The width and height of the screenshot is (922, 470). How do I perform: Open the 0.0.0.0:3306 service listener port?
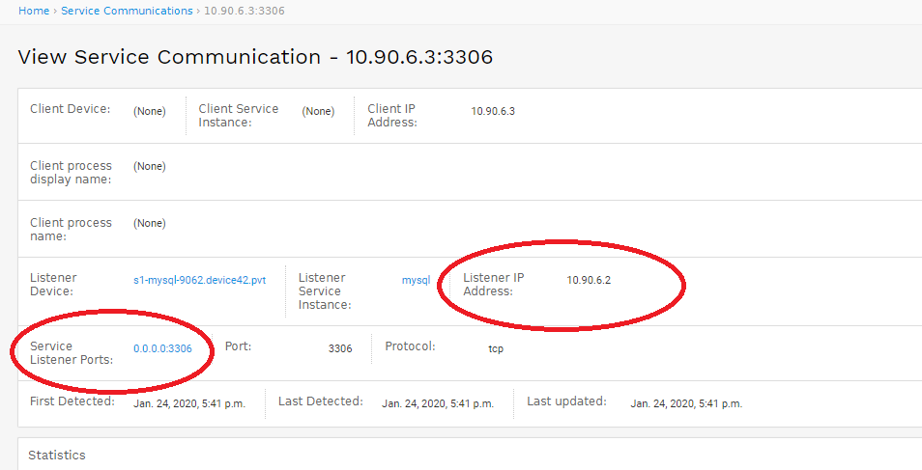click(162, 348)
